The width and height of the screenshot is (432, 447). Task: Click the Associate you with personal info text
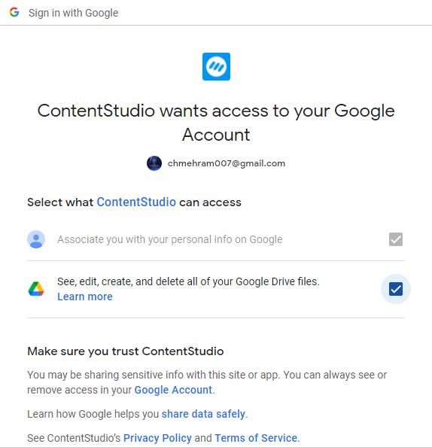click(x=170, y=239)
